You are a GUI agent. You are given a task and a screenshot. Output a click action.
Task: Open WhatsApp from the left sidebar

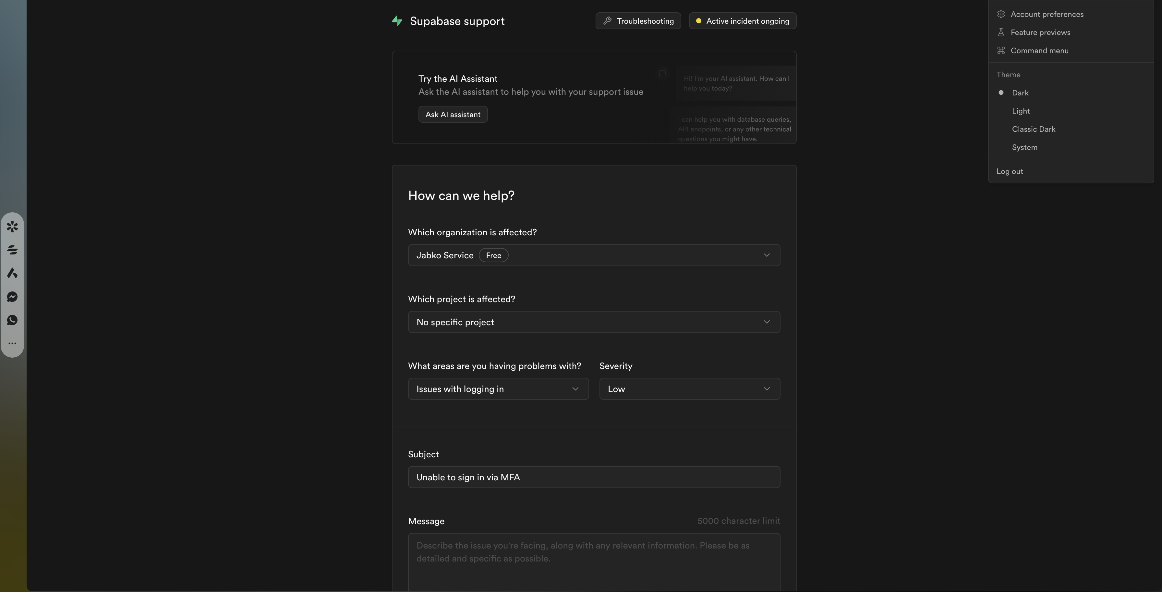(x=12, y=320)
